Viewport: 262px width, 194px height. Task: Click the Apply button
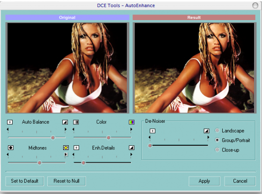pyautogui.click(x=204, y=181)
